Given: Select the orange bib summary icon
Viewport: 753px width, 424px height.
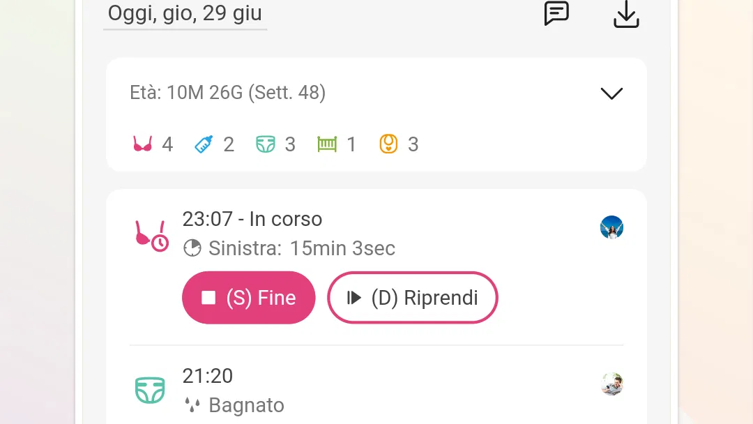Looking at the screenshot, I should (388, 144).
